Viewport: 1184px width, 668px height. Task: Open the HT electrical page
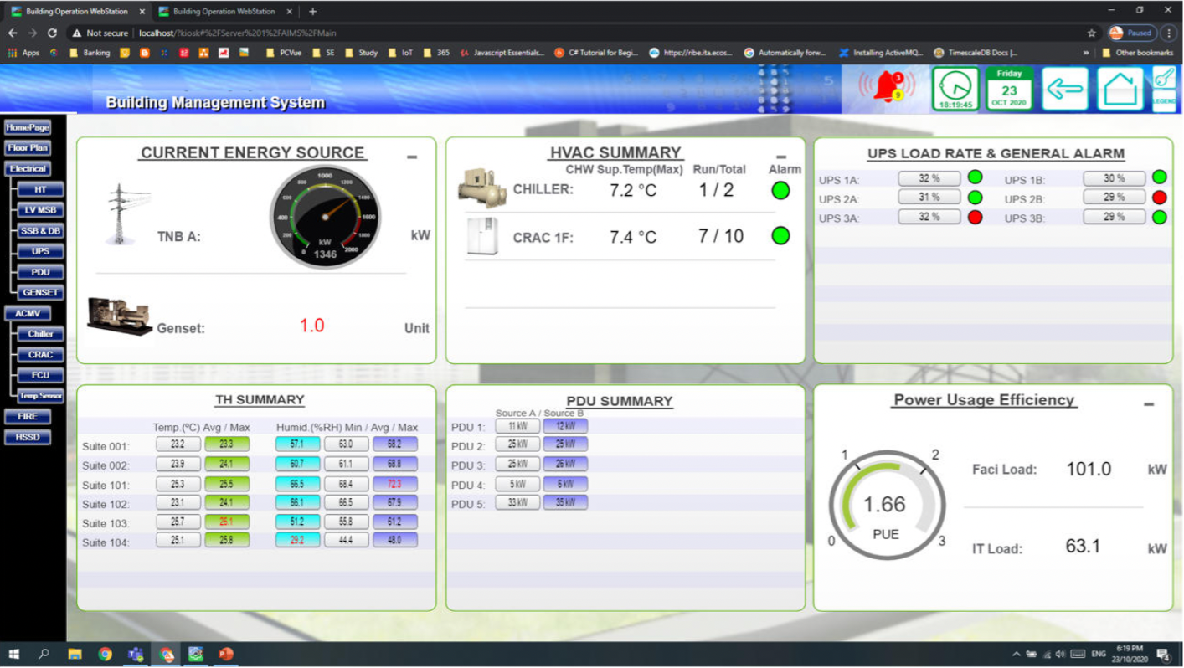(x=40, y=189)
